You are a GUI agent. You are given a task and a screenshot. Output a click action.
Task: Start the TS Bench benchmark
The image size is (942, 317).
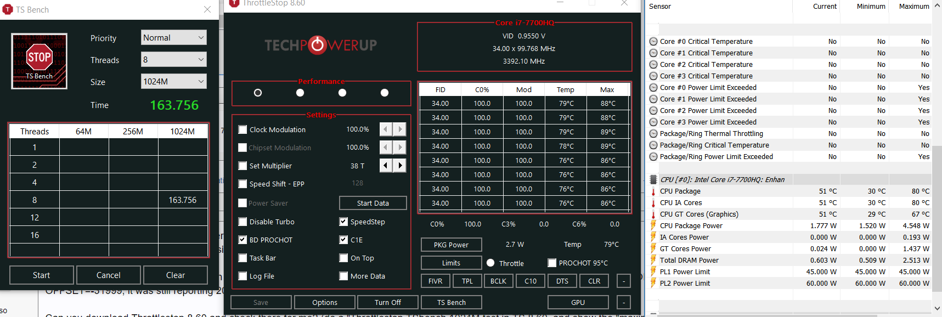pos(42,275)
